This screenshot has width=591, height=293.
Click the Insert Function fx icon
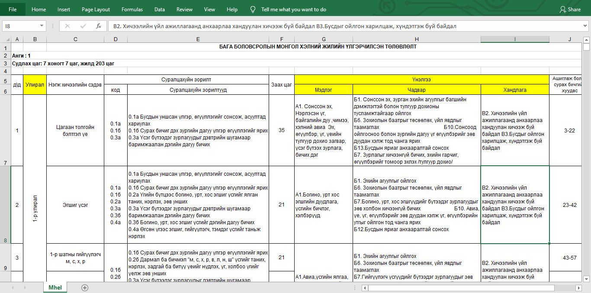[x=99, y=26]
